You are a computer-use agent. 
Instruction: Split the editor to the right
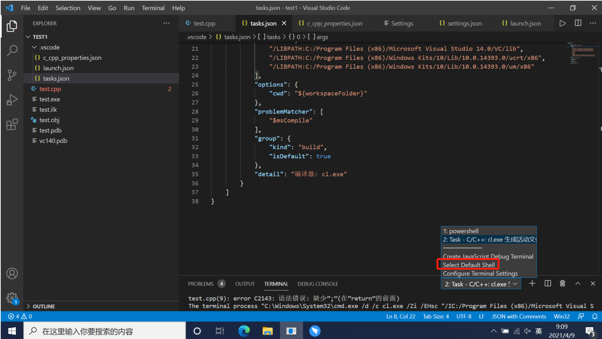pos(578,23)
